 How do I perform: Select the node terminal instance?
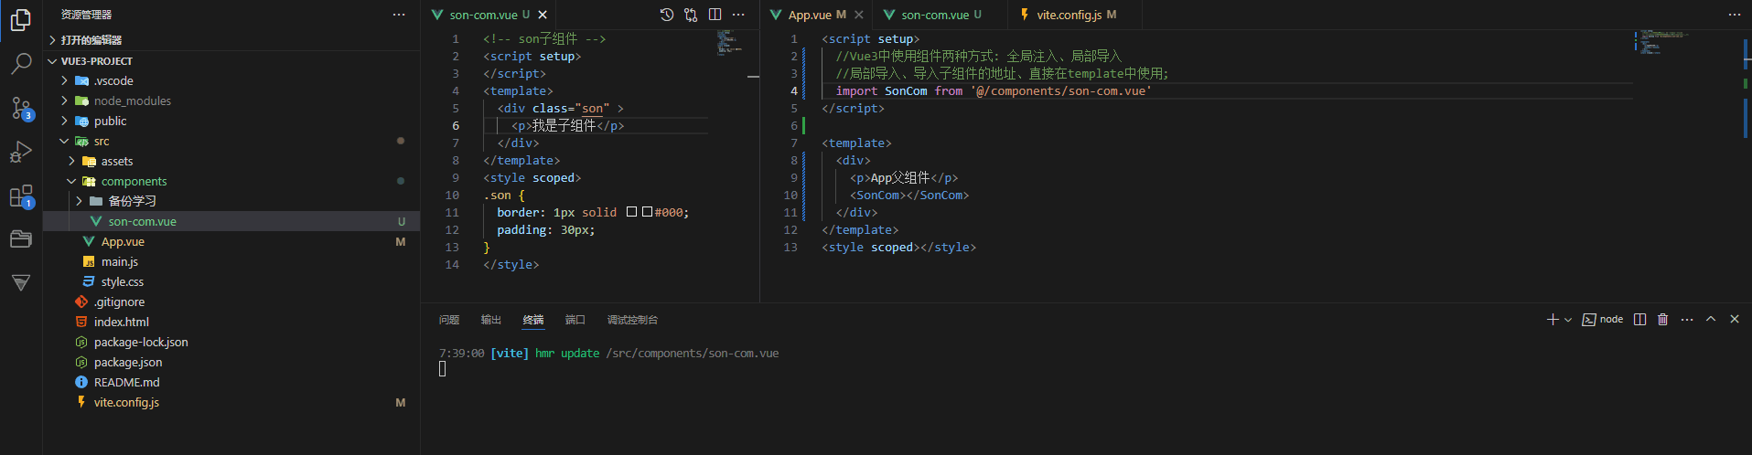(x=1603, y=319)
